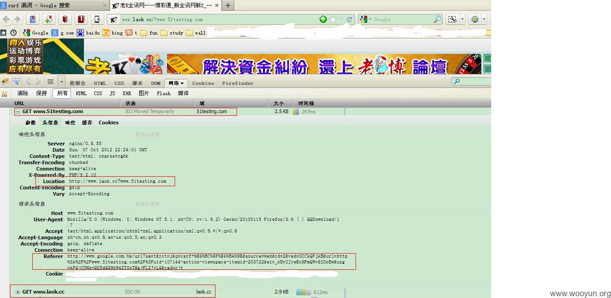Click 原始头信息 link beside 响应头信息
Viewport: 611px width, 298px height.
[147, 134]
